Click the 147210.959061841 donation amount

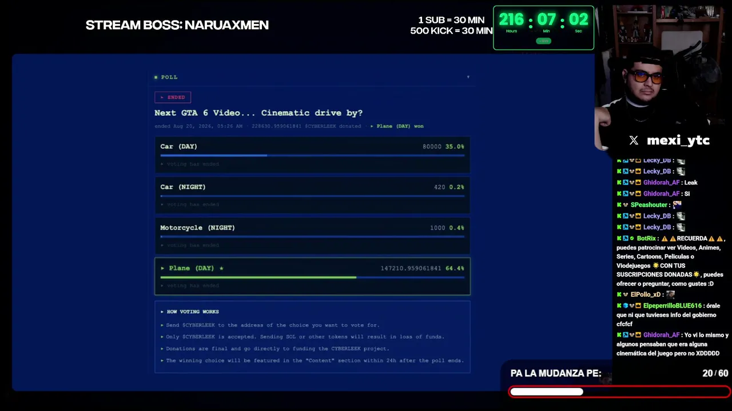click(411, 268)
